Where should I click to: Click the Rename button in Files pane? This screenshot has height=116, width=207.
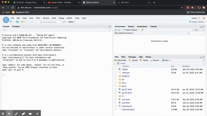tap(155, 60)
